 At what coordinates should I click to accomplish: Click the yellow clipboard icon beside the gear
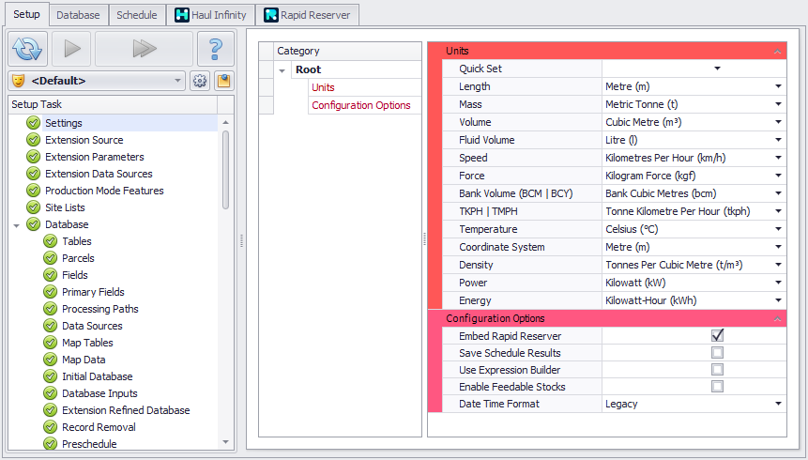(x=223, y=81)
